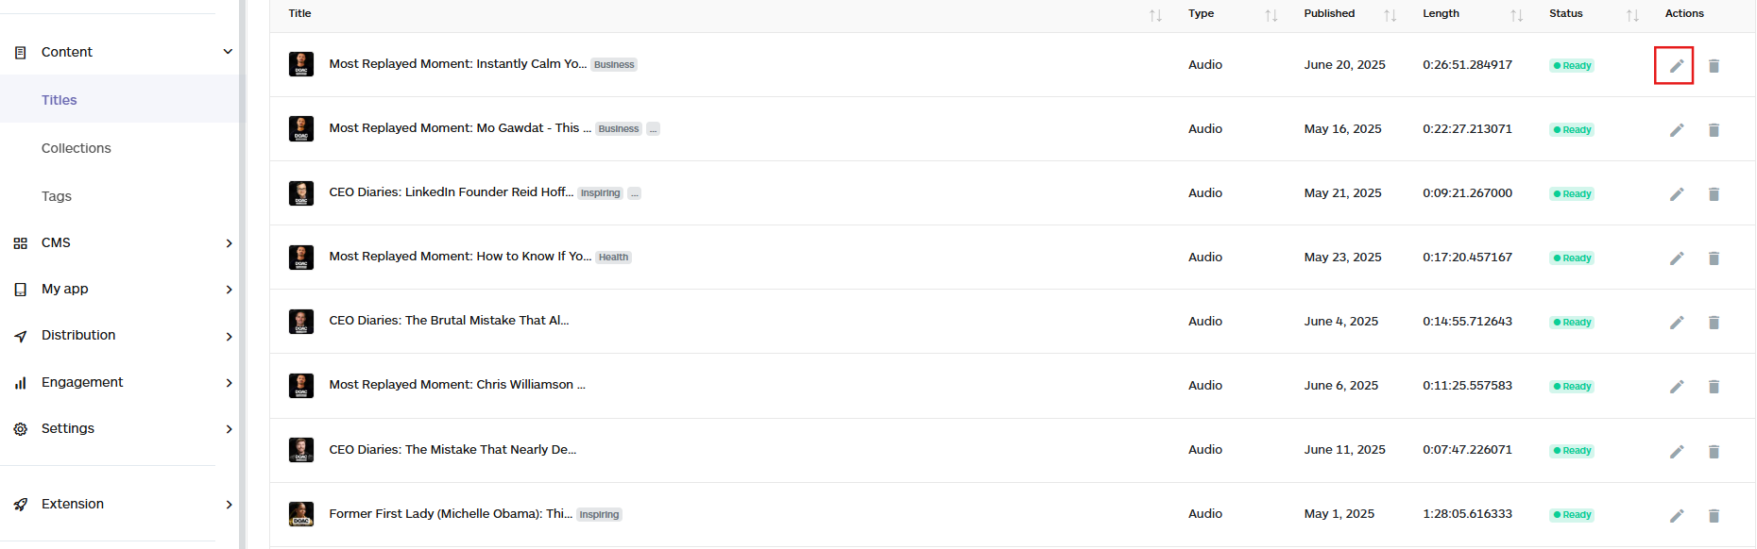
Task: Delete "CEO Diaries: LinkedIn Founder Reid Hoff..." via trash icon
Action: pos(1714,193)
